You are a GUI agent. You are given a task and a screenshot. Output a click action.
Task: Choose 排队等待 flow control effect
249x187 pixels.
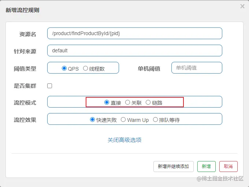coord(155,120)
